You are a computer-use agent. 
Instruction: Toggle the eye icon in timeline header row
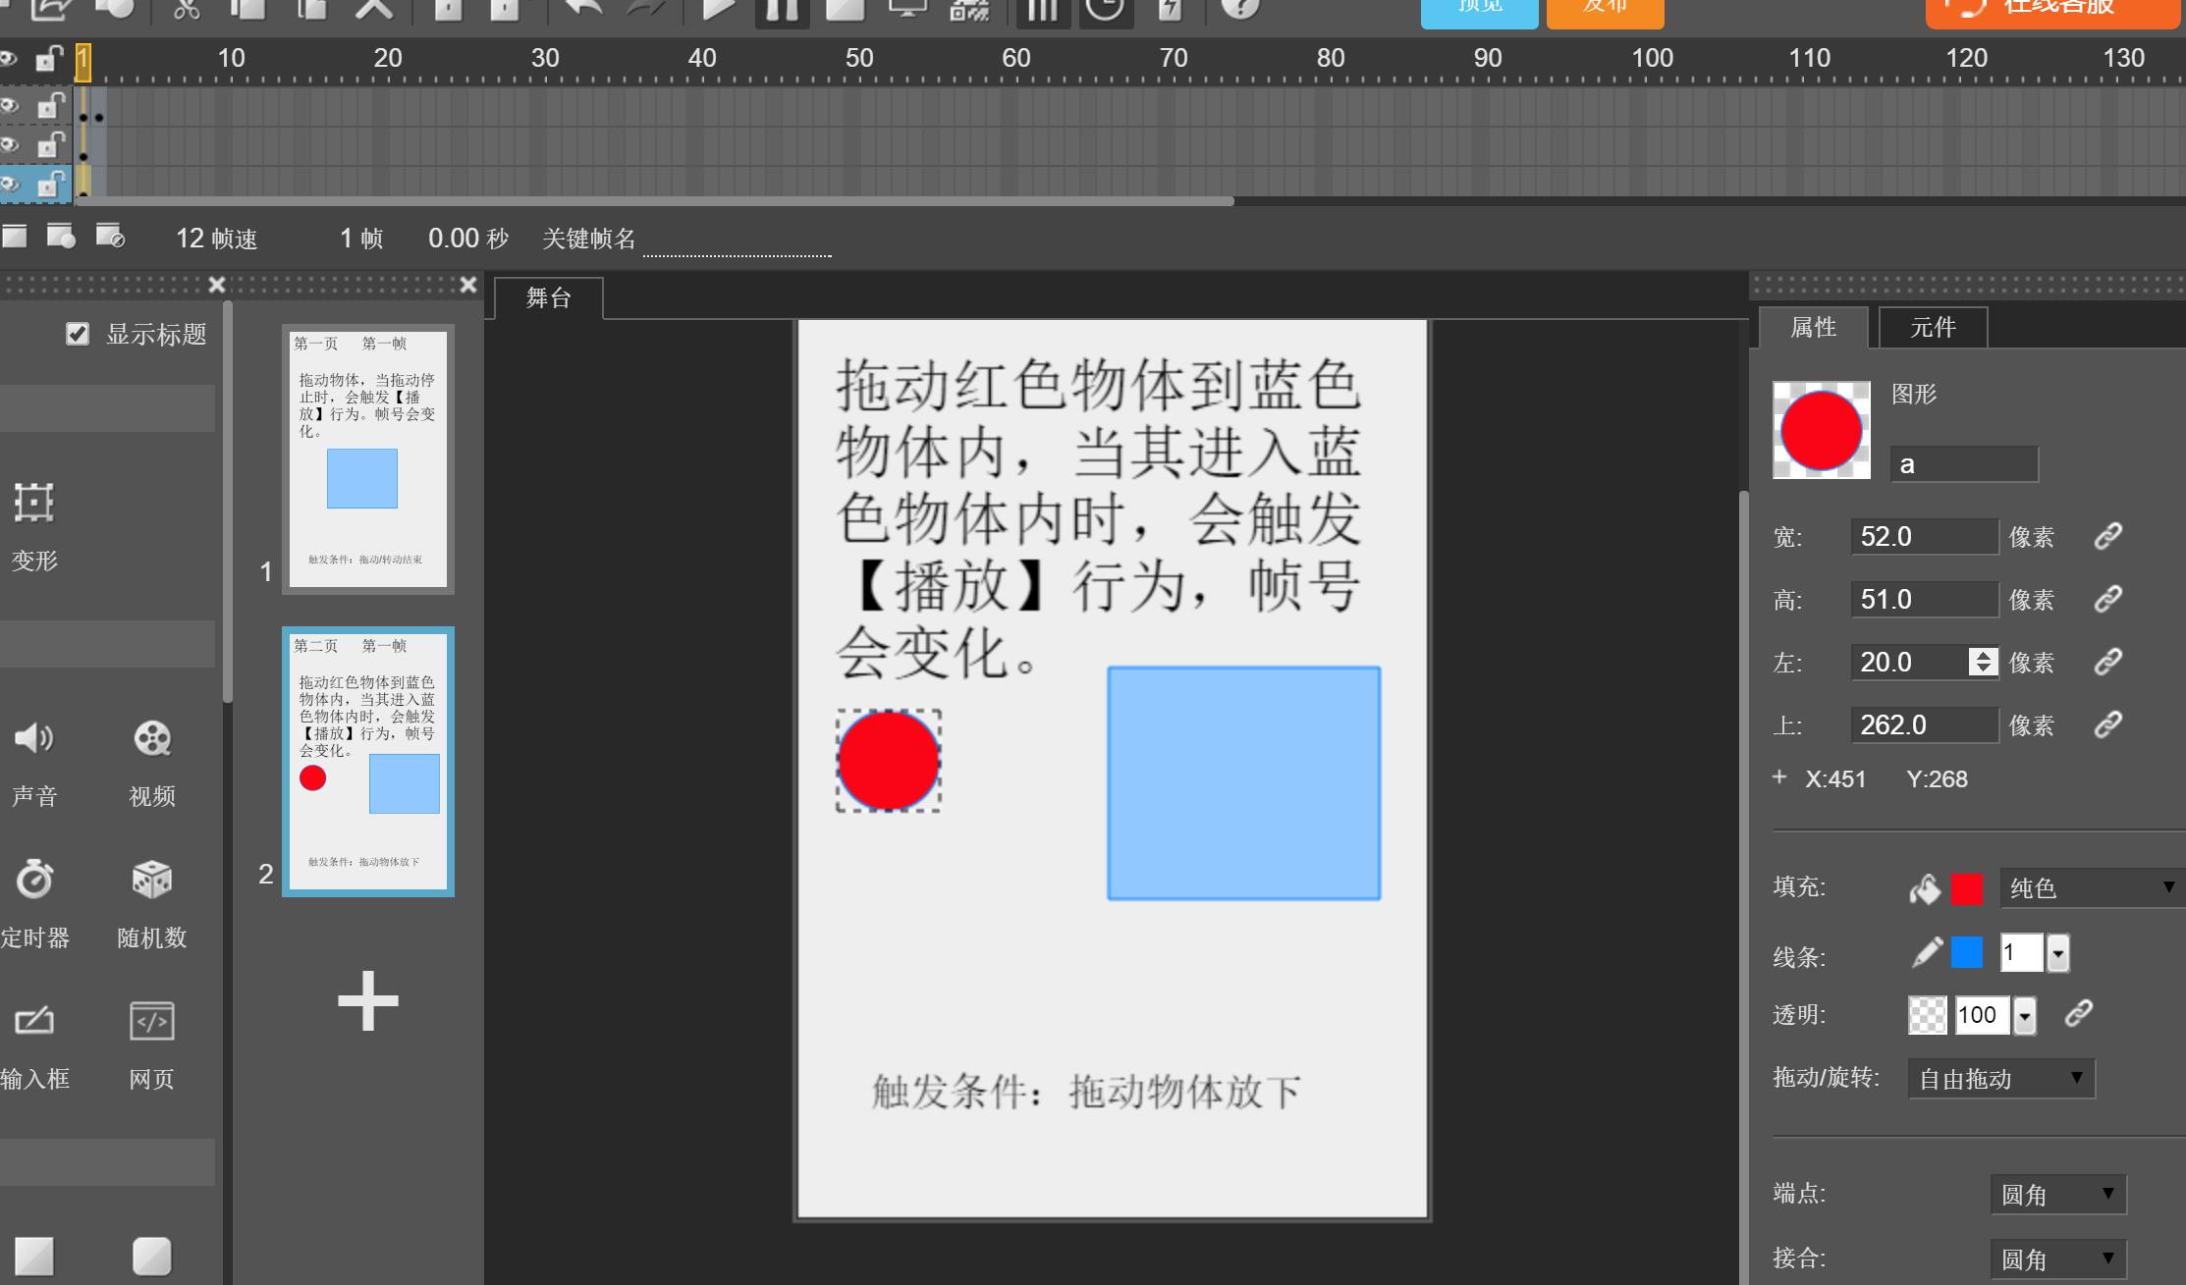click(9, 59)
